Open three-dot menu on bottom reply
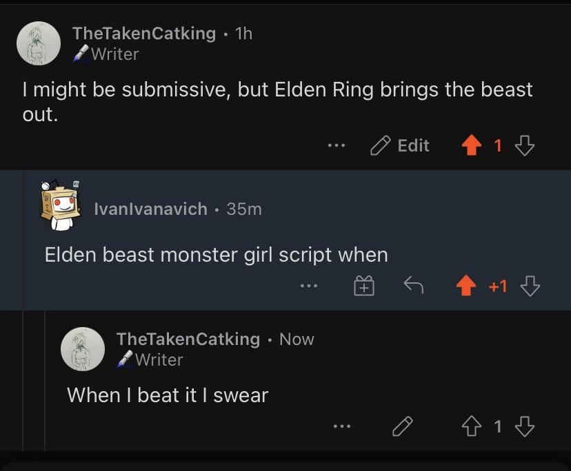571x471 pixels. 341,428
